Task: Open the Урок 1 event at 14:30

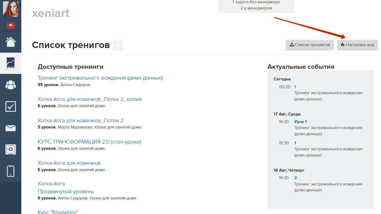Action: click(x=300, y=122)
